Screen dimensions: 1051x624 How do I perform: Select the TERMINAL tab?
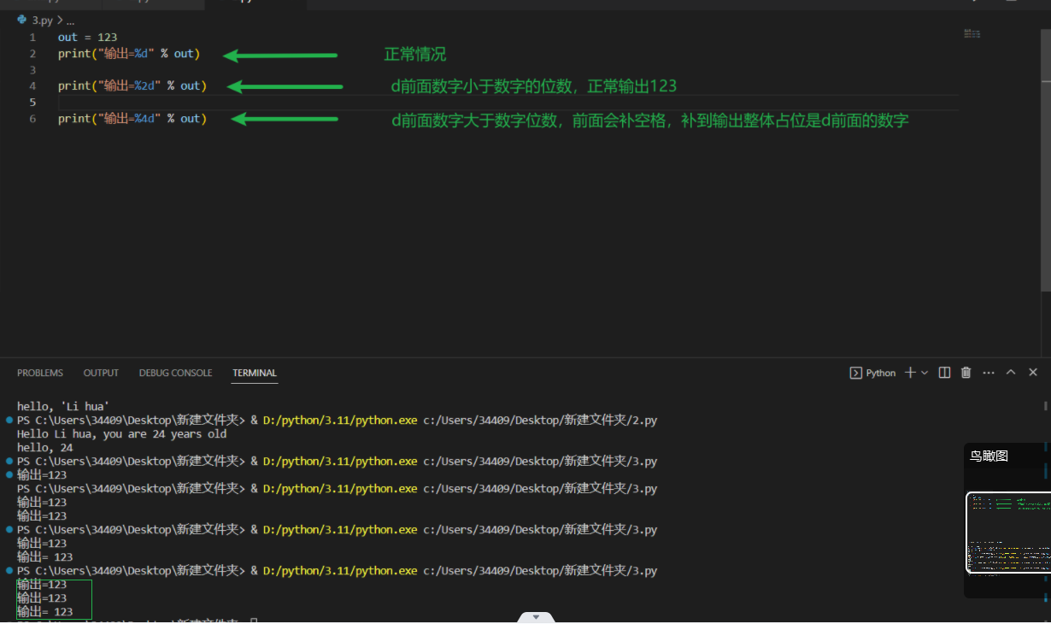coord(255,373)
